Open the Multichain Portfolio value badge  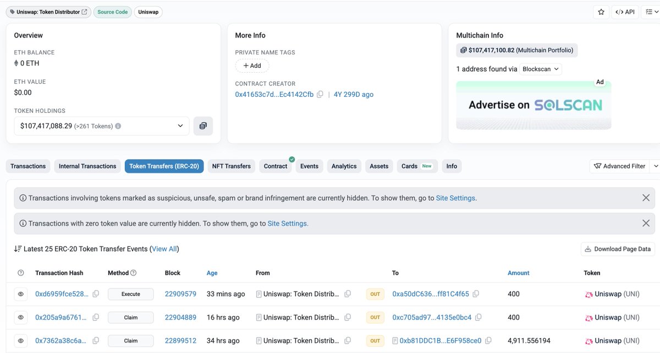pos(517,50)
